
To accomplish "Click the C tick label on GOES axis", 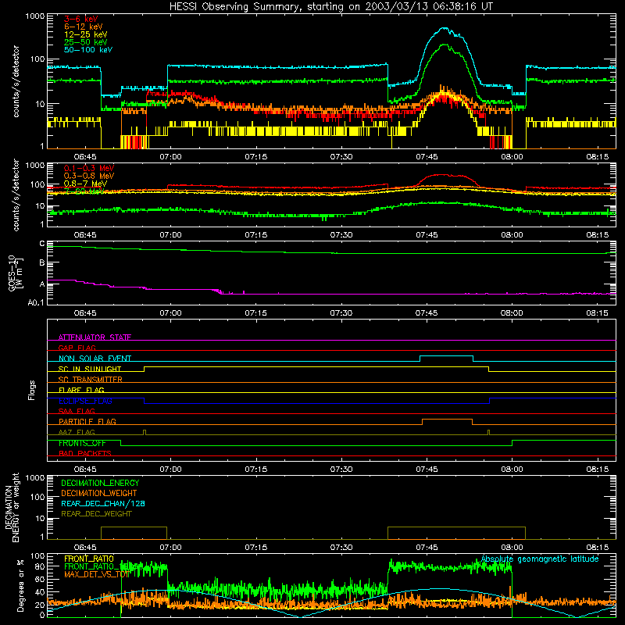I will (42, 244).
